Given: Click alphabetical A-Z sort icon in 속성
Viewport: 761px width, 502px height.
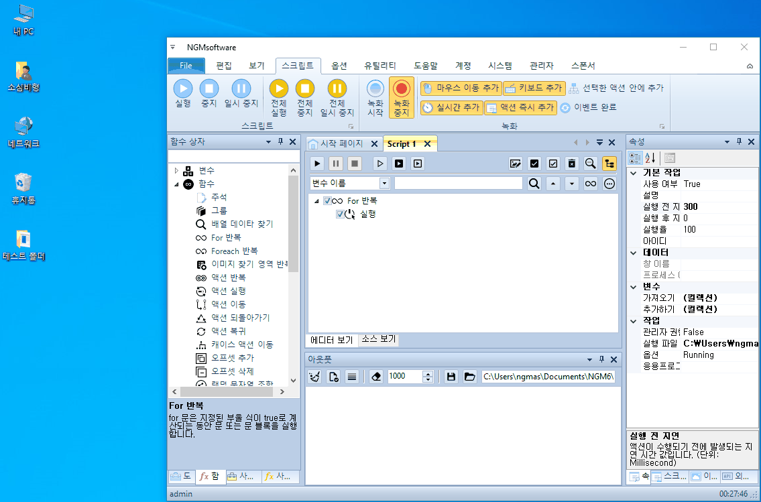Looking at the screenshot, I should (x=650, y=158).
